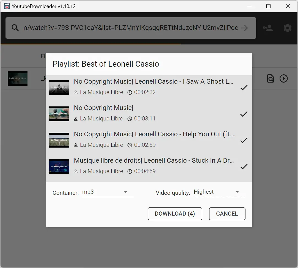Click dialog title 'Playlist: Best of Leonell Cassio'
Viewport: 298px width, 268px height.
pyautogui.click(x=106, y=64)
